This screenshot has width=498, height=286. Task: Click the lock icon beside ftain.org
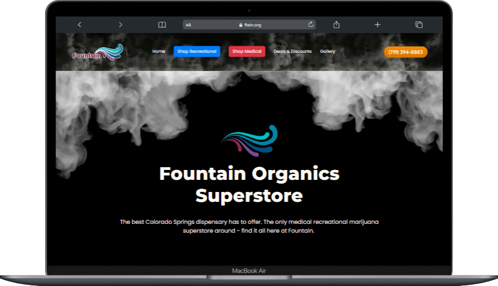click(240, 25)
